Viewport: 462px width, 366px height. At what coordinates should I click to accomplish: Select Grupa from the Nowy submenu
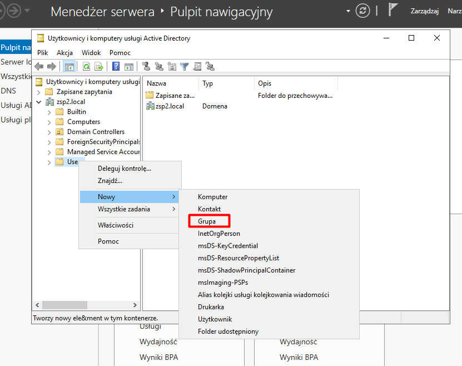(207, 221)
